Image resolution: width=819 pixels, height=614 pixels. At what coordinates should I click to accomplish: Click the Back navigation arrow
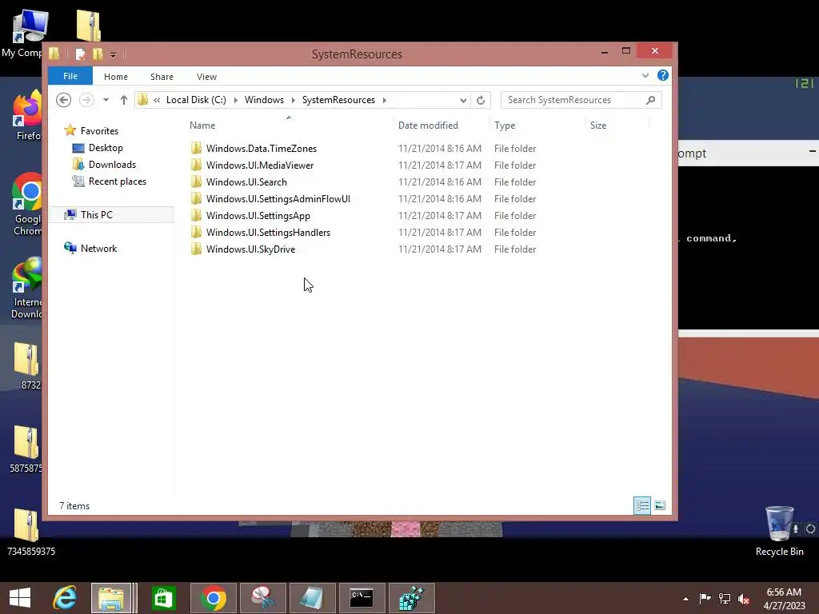pyautogui.click(x=64, y=100)
